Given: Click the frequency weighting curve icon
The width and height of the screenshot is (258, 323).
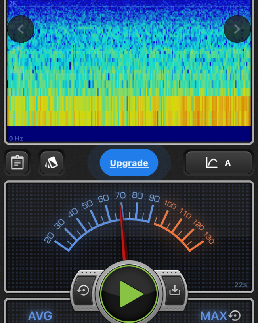Looking at the screenshot, I should (212, 162).
